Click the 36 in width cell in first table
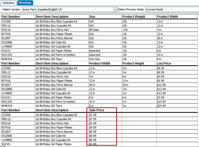This screenshot has width=199, height=147. [160, 38]
